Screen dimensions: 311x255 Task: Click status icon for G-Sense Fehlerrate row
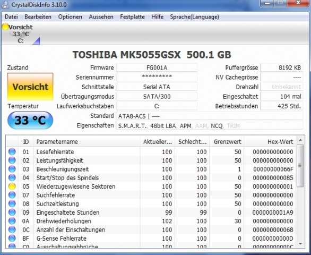12,239
